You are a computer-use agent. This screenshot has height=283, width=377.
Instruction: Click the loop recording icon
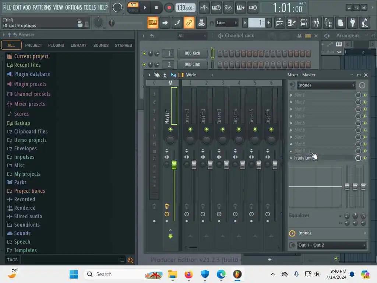(253, 8)
